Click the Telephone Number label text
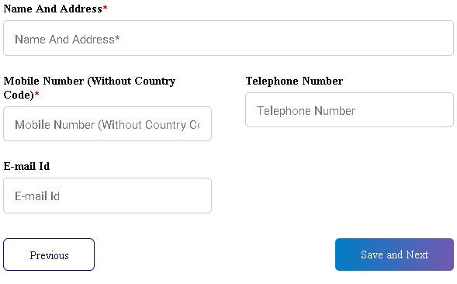This screenshot has height=284, width=457. point(294,81)
